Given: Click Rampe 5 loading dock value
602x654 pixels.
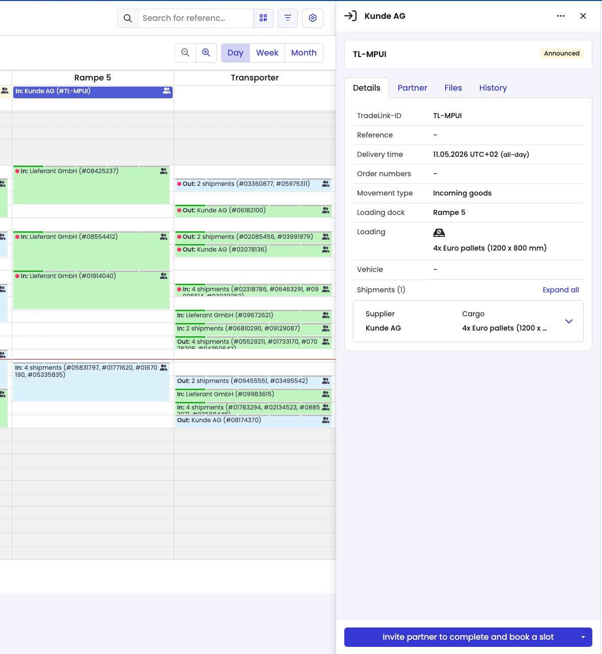Looking at the screenshot, I should point(449,212).
